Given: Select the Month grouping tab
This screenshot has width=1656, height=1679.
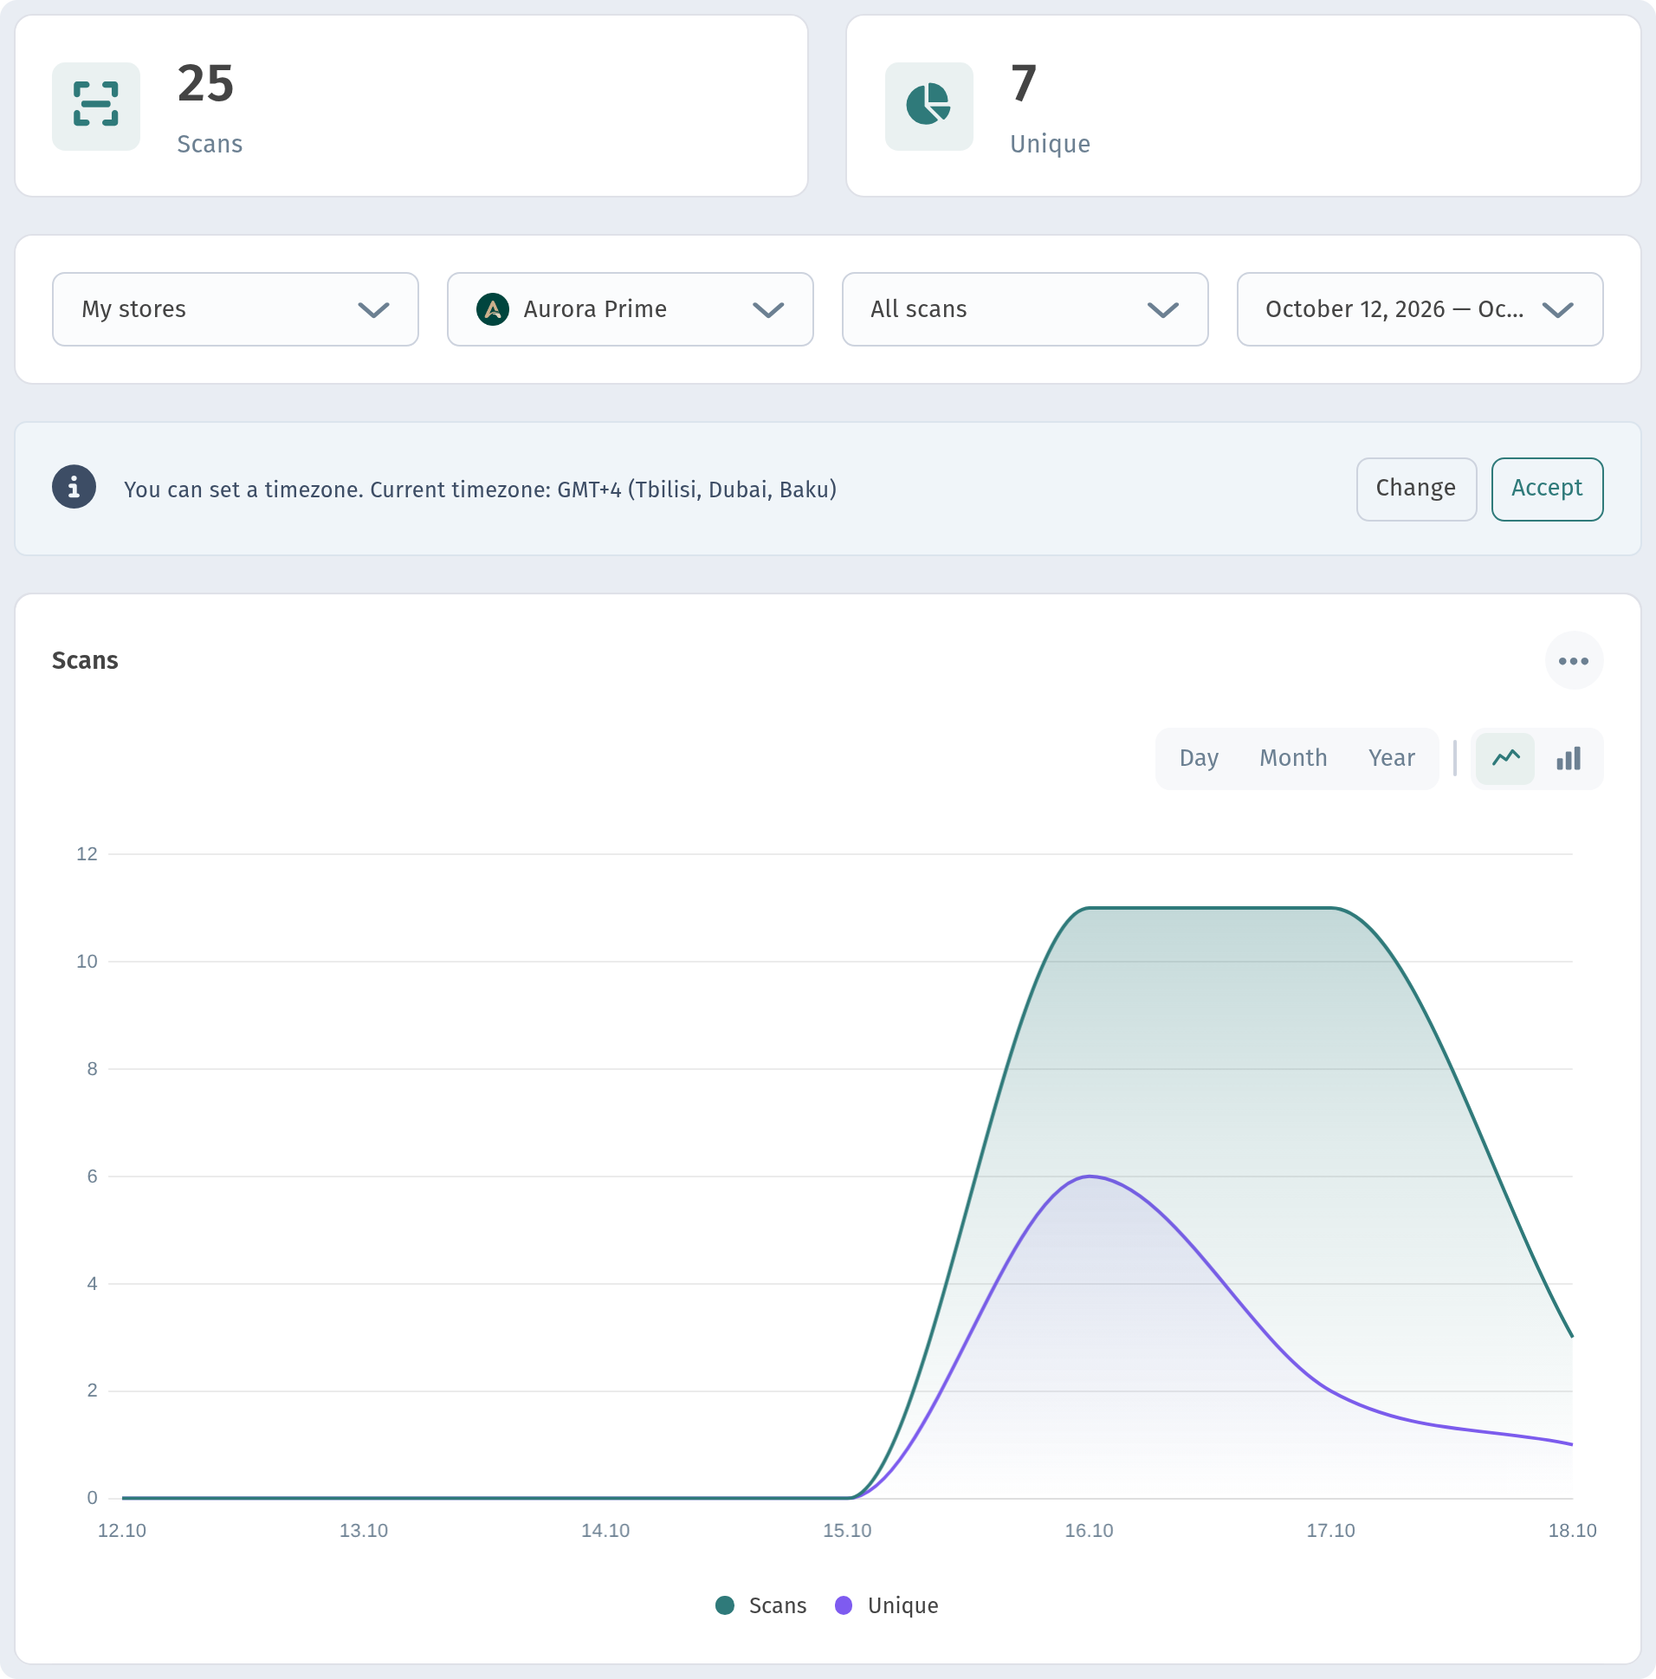Looking at the screenshot, I should point(1293,759).
